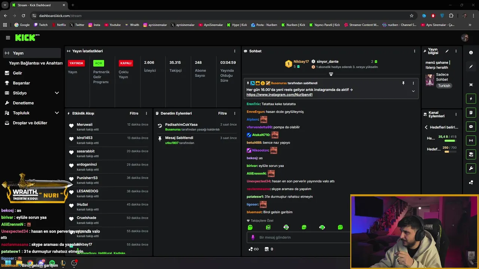Select Yayın in the sidebar
The width and height of the screenshot is (479, 269).
(32, 53)
